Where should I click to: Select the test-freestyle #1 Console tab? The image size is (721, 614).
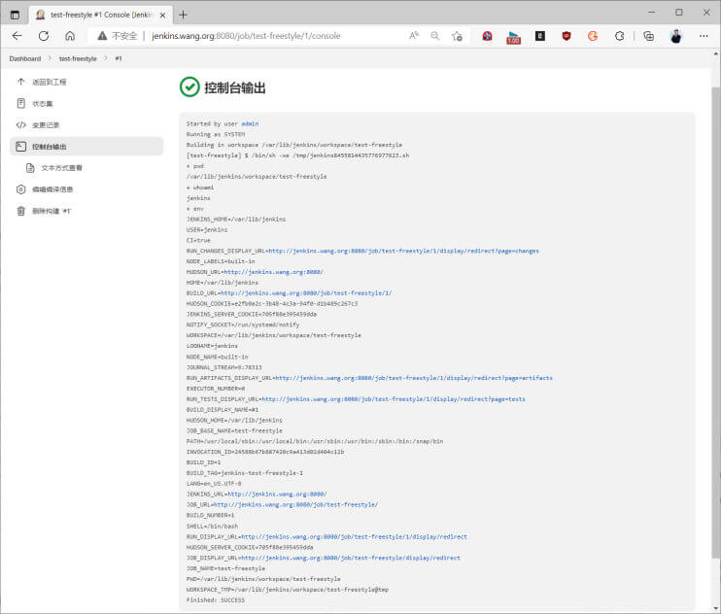coord(101,16)
